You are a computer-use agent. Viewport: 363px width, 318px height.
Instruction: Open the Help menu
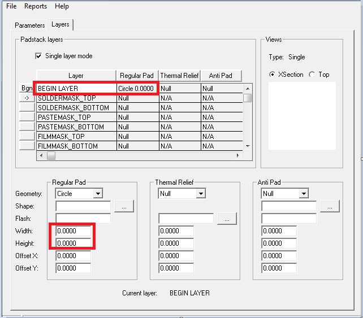(x=62, y=6)
